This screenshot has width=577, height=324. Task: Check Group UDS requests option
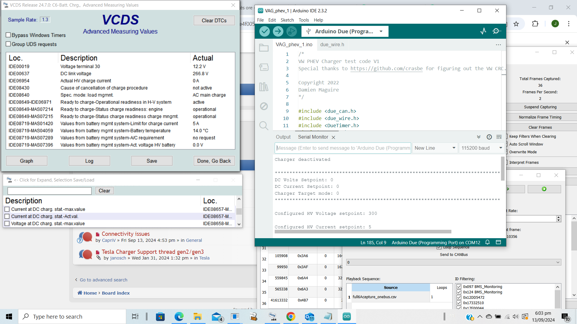[x=8, y=44]
